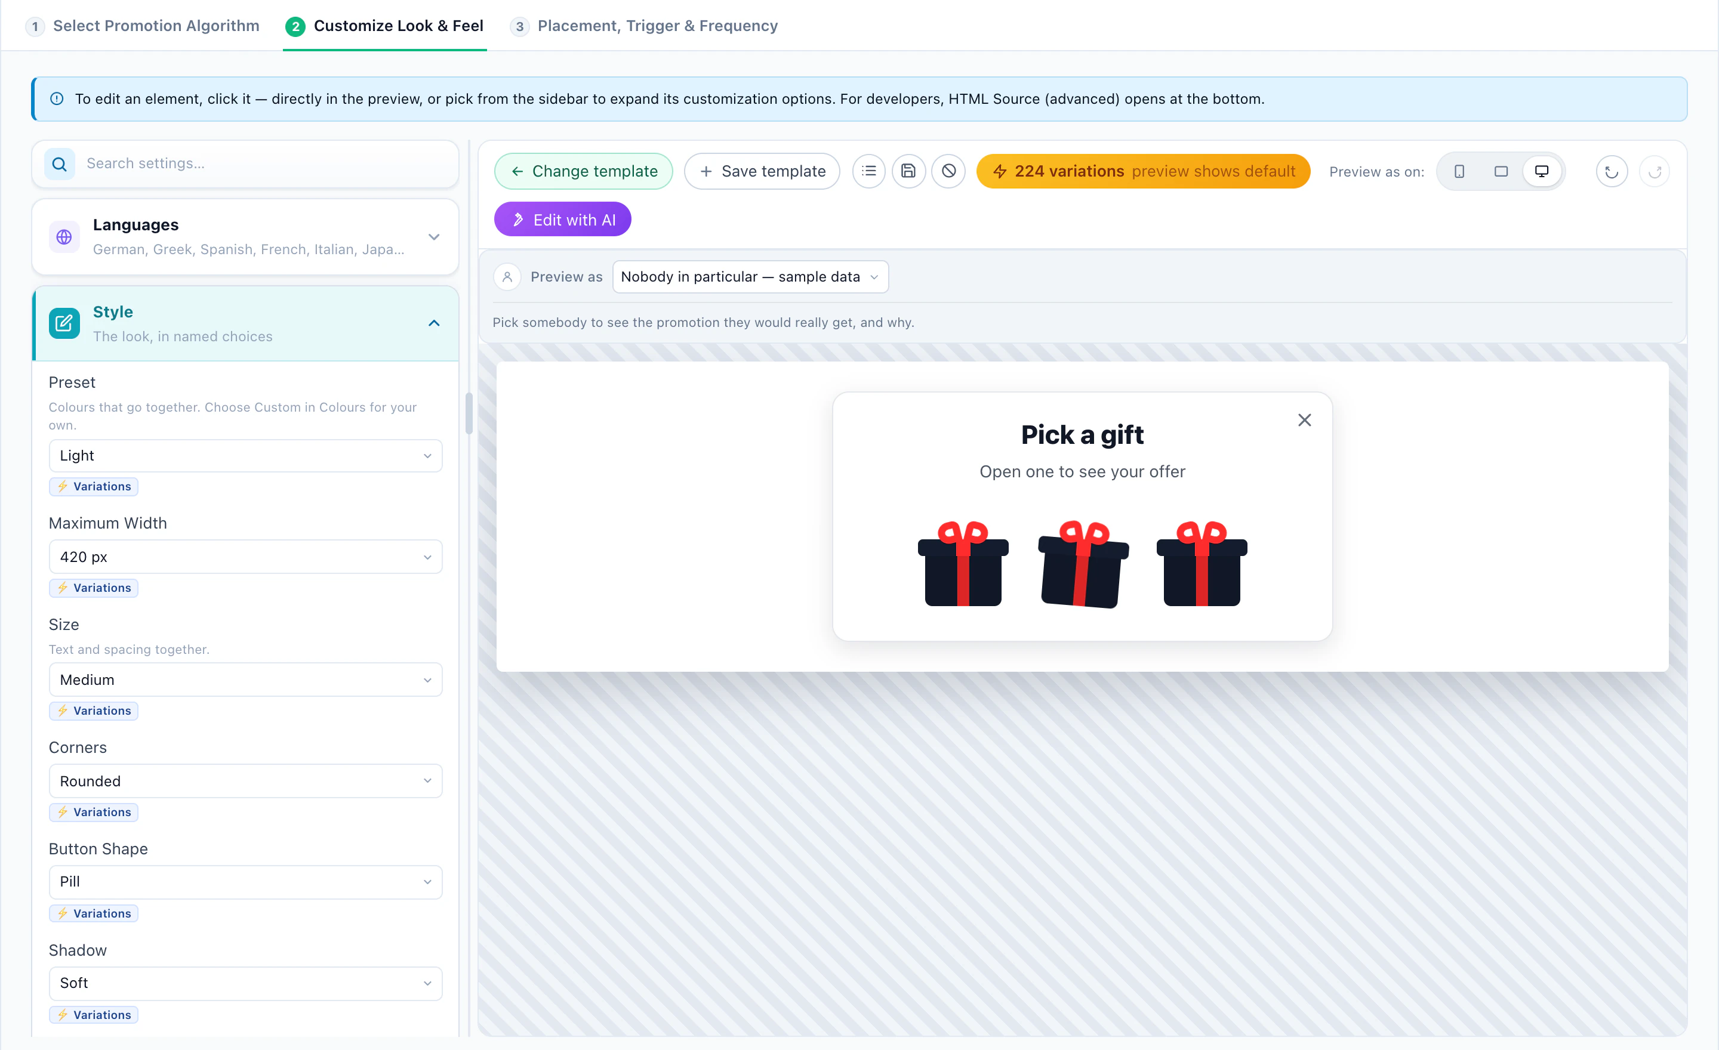Click the Edit with AI button
Image resolution: width=1719 pixels, height=1050 pixels.
tap(562, 220)
